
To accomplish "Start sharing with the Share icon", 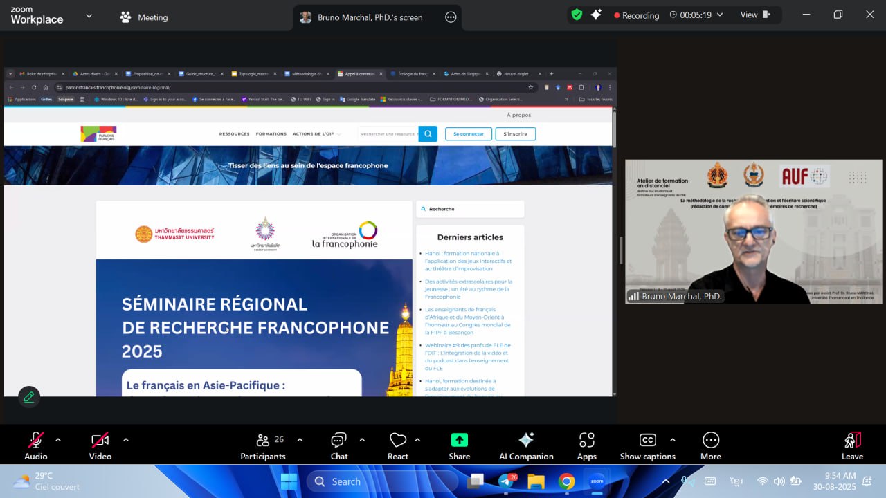I will coord(459,445).
